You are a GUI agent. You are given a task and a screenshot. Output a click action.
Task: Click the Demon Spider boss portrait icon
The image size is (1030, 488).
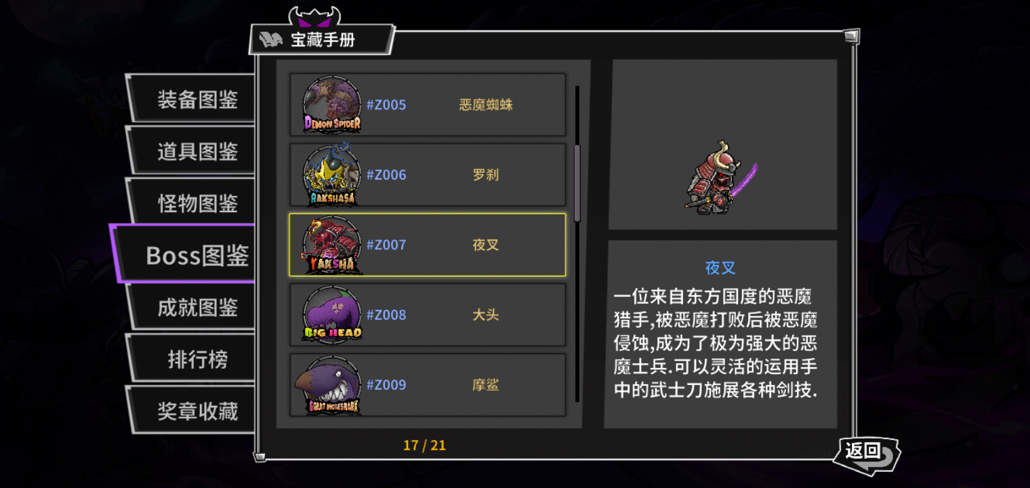(x=332, y=104)
